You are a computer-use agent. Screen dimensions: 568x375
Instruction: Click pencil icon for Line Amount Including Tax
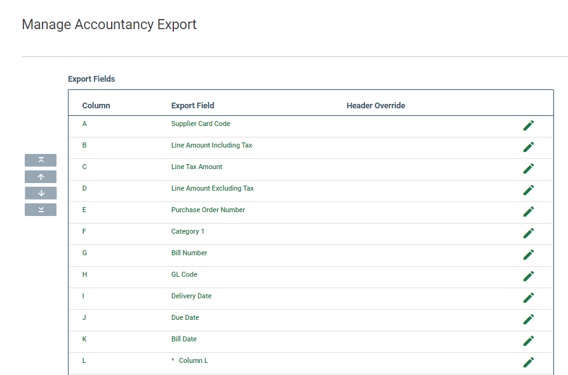(x=528, y=147)
